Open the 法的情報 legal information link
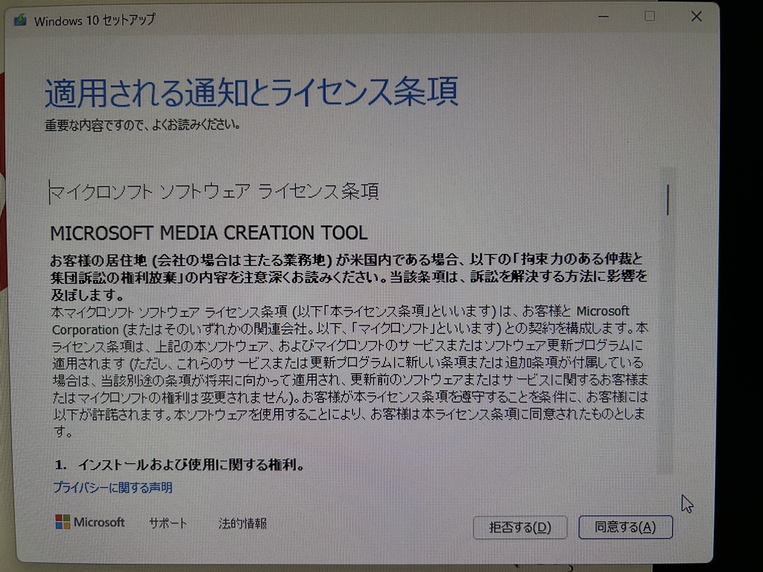This screenshot has height=572, width=763. (x=242, y=524)
